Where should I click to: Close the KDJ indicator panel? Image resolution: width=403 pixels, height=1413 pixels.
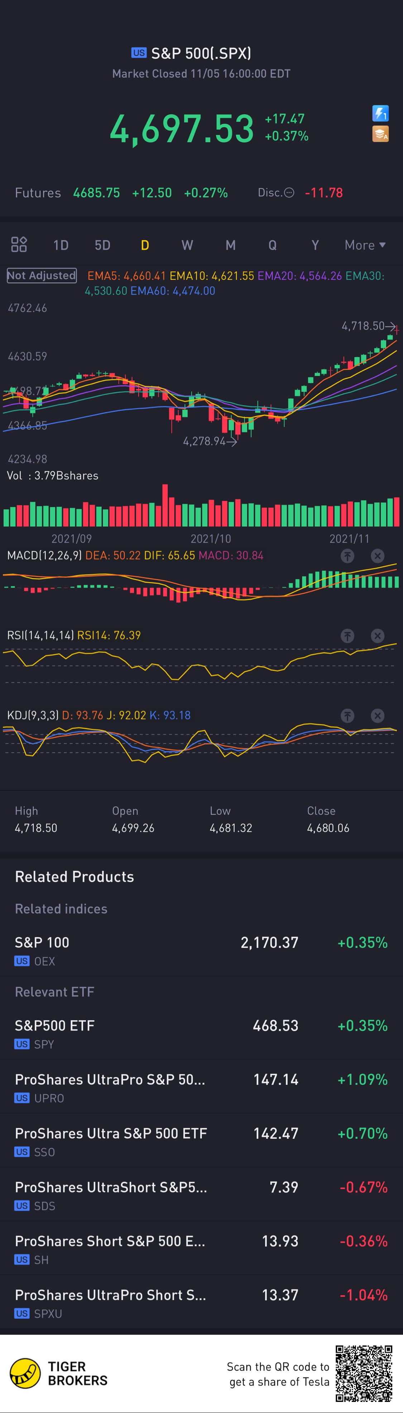pyautogui.click(x=377, y=715)
